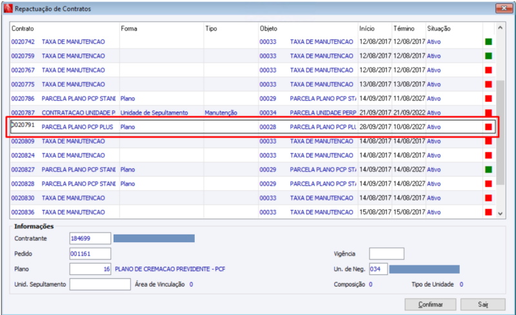Image resolution: width=516 pixels, height=315 pixels.
Task: Click the application icon in title bar
Action: [8, 8]
